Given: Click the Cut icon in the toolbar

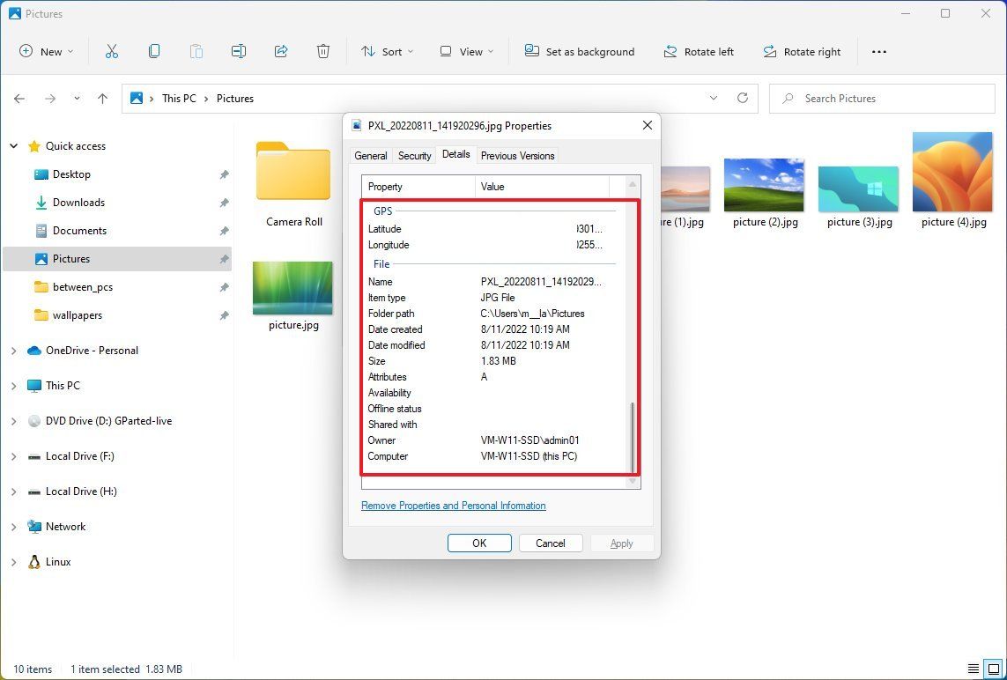Looking at the screenshot, I should [x=112, y=51].
